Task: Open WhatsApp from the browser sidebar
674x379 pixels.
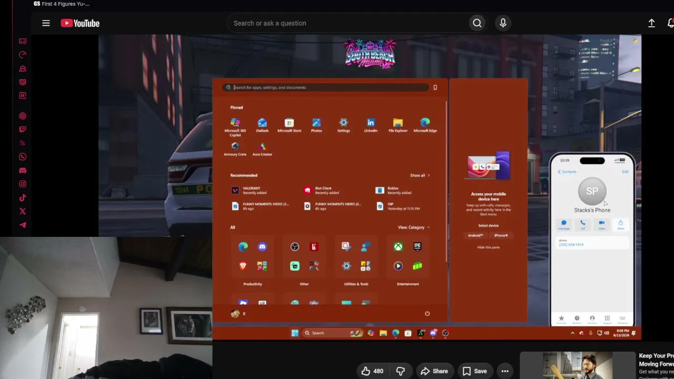Action: 23,157
